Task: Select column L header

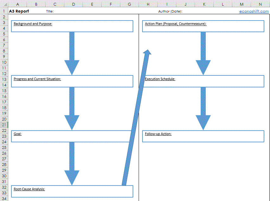Action: tap(223, 4)
